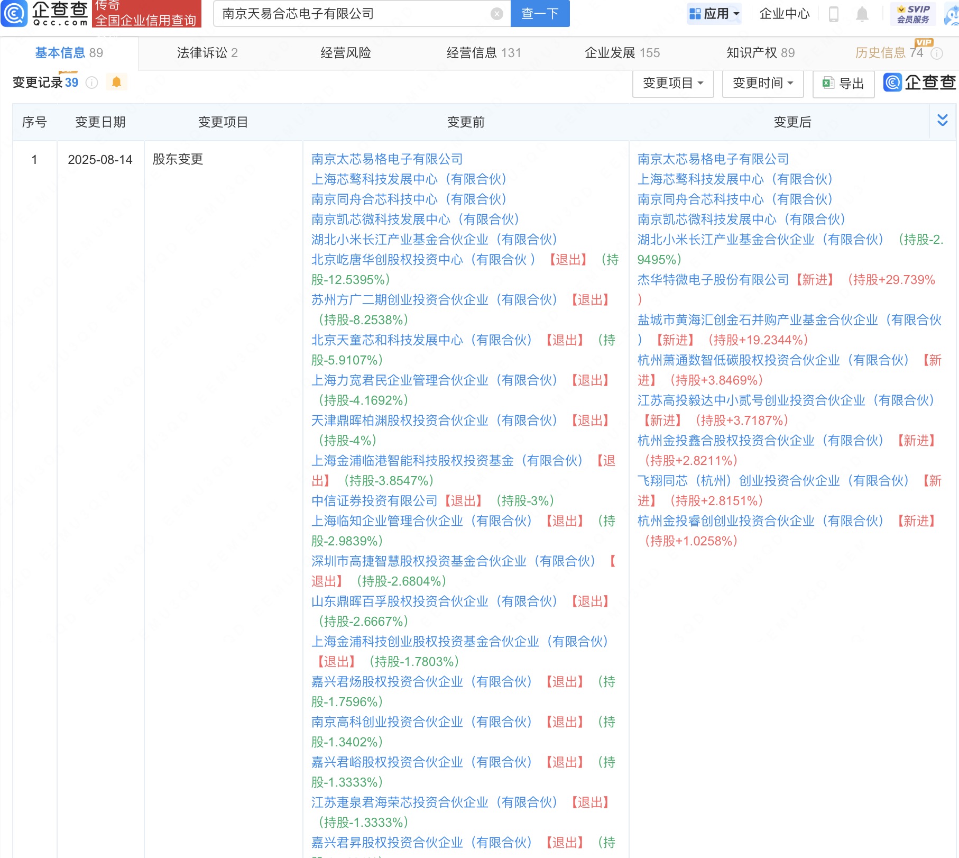Open 南京高科创业投资合伙企业 link

click(422, 722)
